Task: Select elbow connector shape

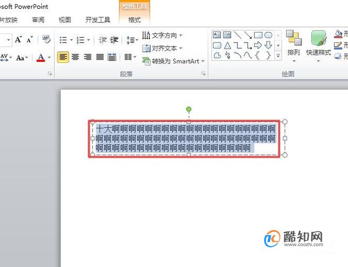Action: coord(238,46)
